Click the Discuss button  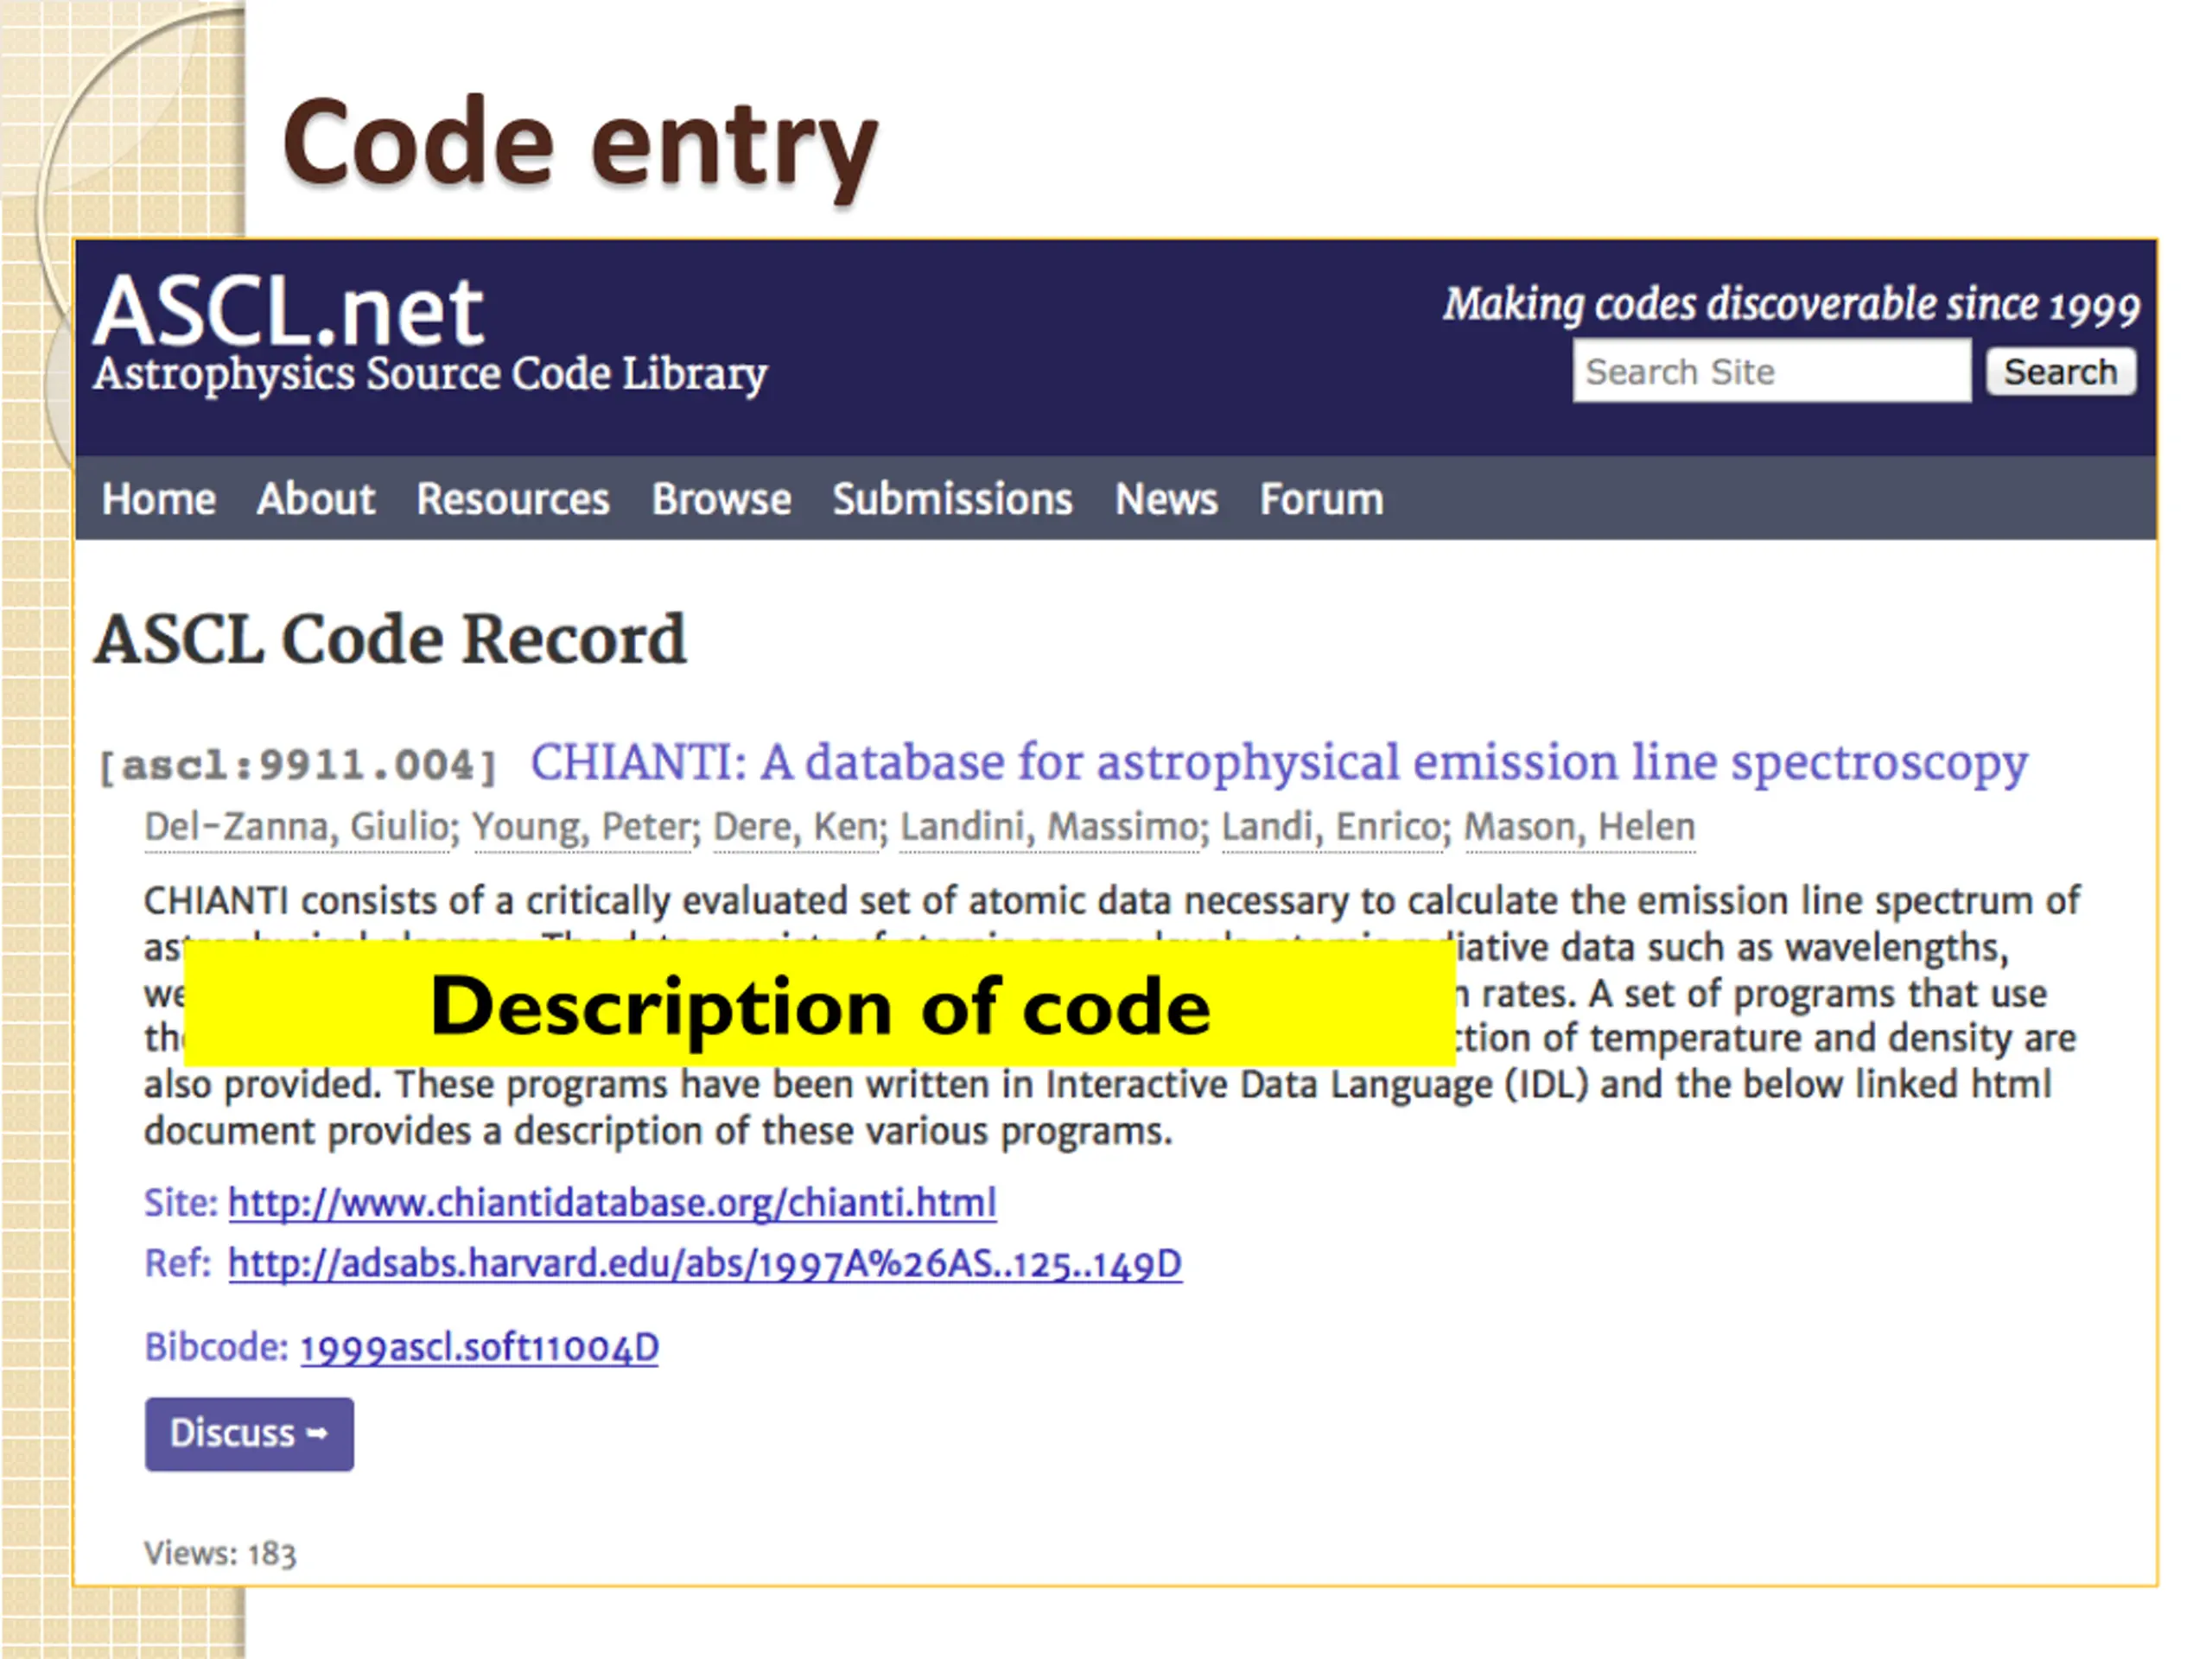pyautogui.click(x=249, y=1433)
